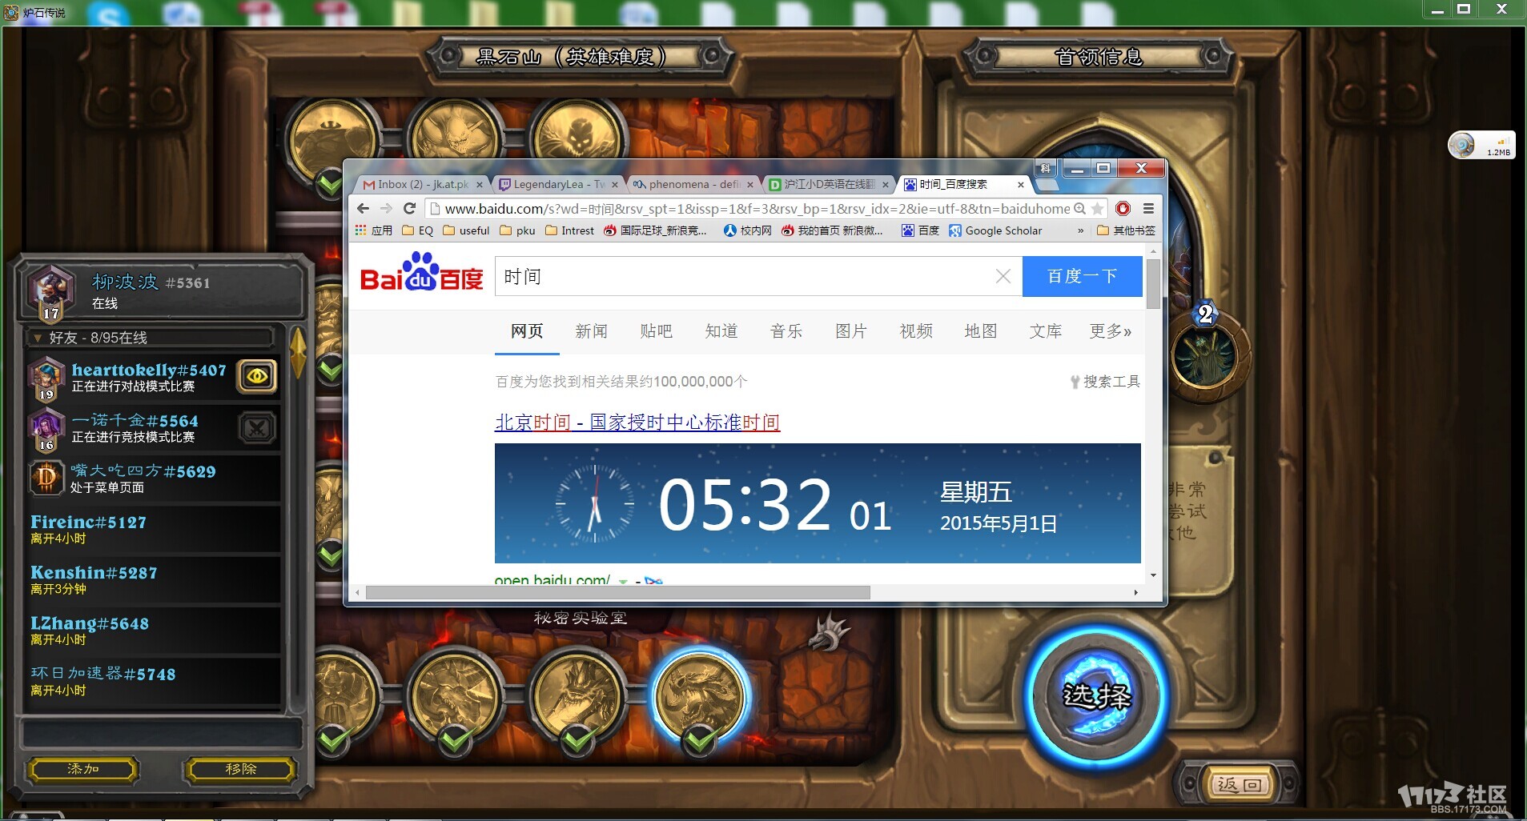Click the red extension icon in Chrome toolbar

(x=1123, y=208)
